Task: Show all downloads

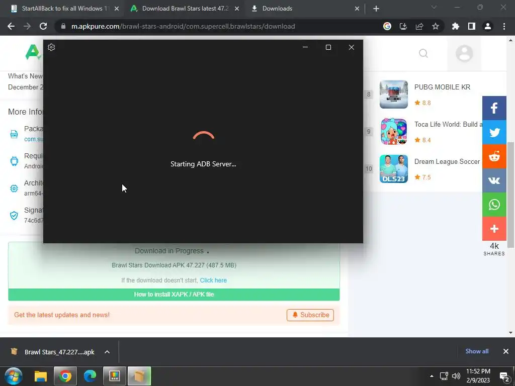Action: tap(477, 351)
